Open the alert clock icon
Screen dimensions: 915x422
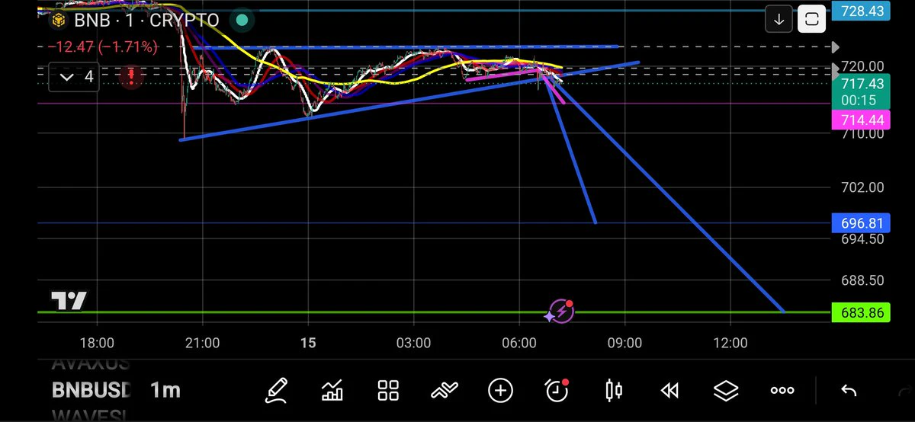(557, 390)
